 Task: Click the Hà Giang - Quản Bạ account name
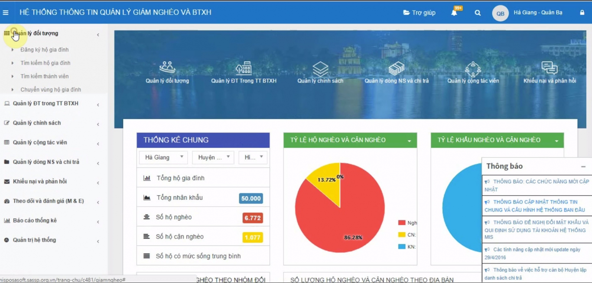(538, 13)
